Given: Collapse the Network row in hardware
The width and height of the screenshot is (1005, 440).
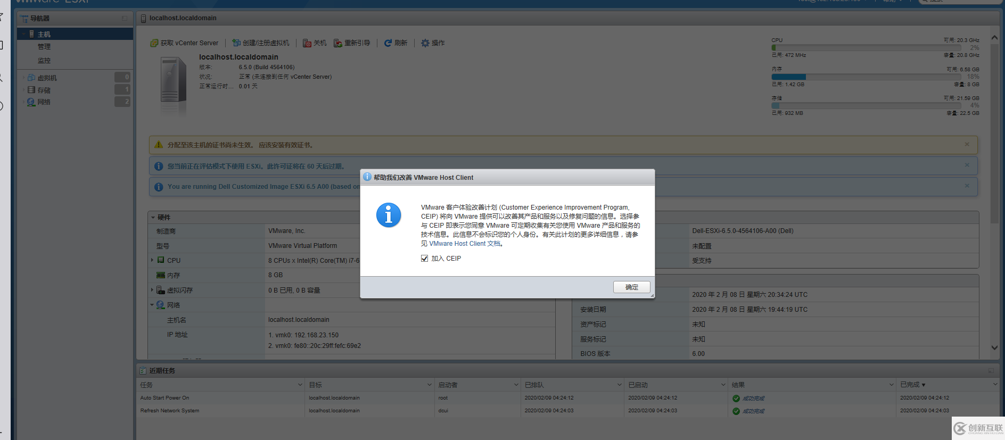Looking at the screenshot, I should point(152,305).
